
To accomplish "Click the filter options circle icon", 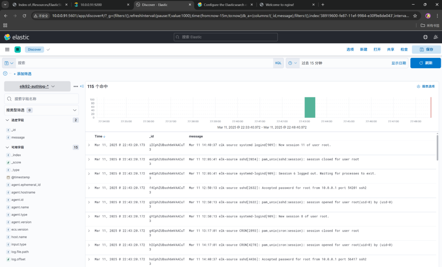I will point(5,74).
